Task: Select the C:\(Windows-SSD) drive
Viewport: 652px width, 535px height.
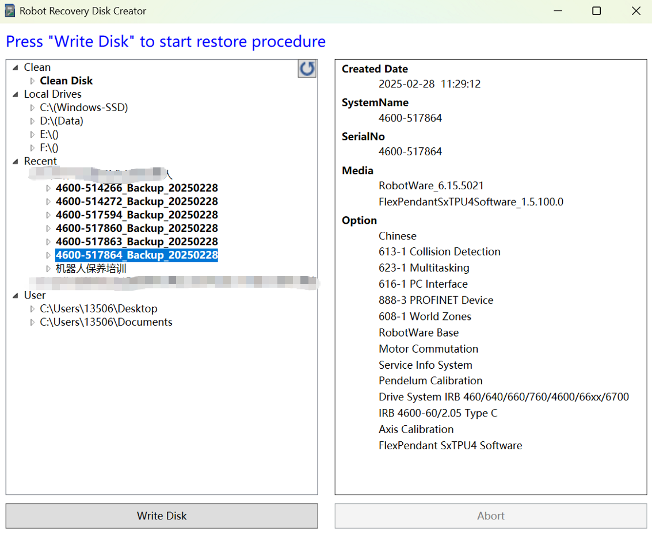Action: (83, 108)
